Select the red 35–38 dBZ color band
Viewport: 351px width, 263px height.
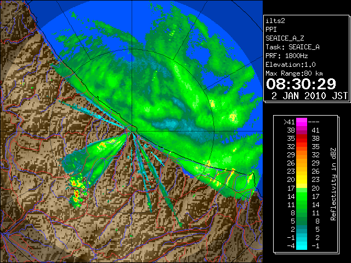[302, 139]
